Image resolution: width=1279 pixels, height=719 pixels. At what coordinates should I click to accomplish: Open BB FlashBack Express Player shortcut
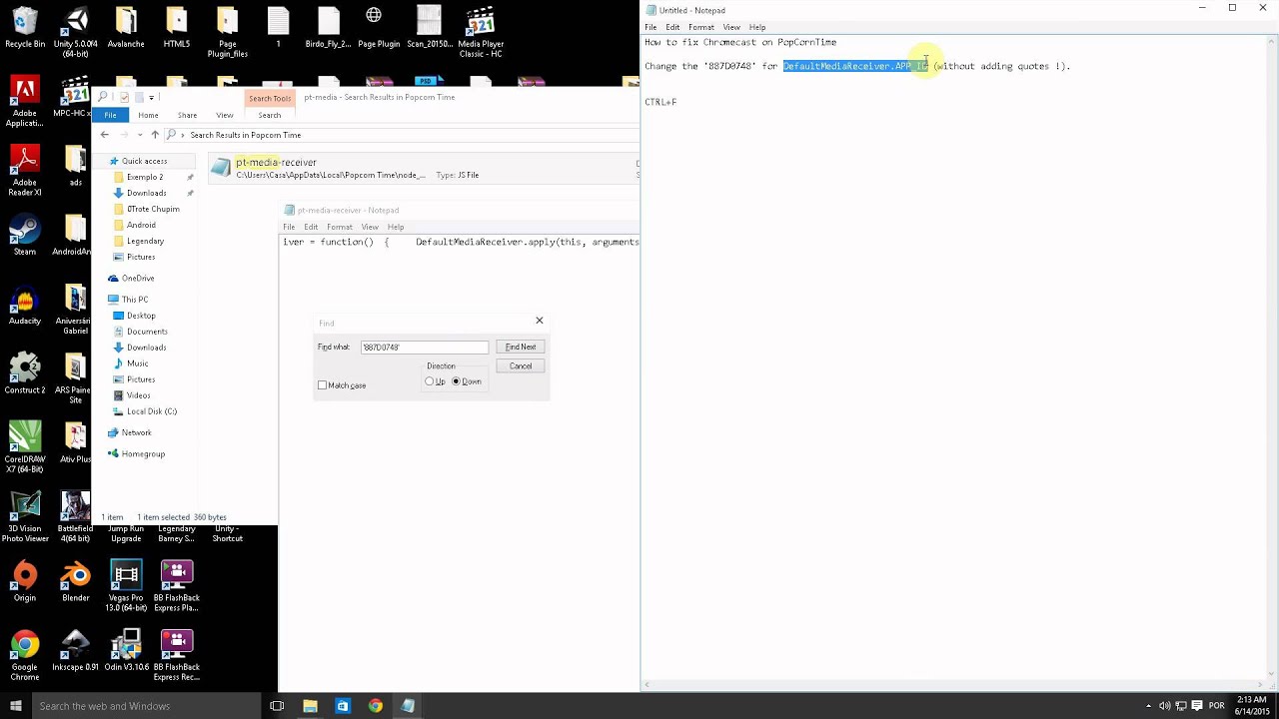[x=177, y=586]
